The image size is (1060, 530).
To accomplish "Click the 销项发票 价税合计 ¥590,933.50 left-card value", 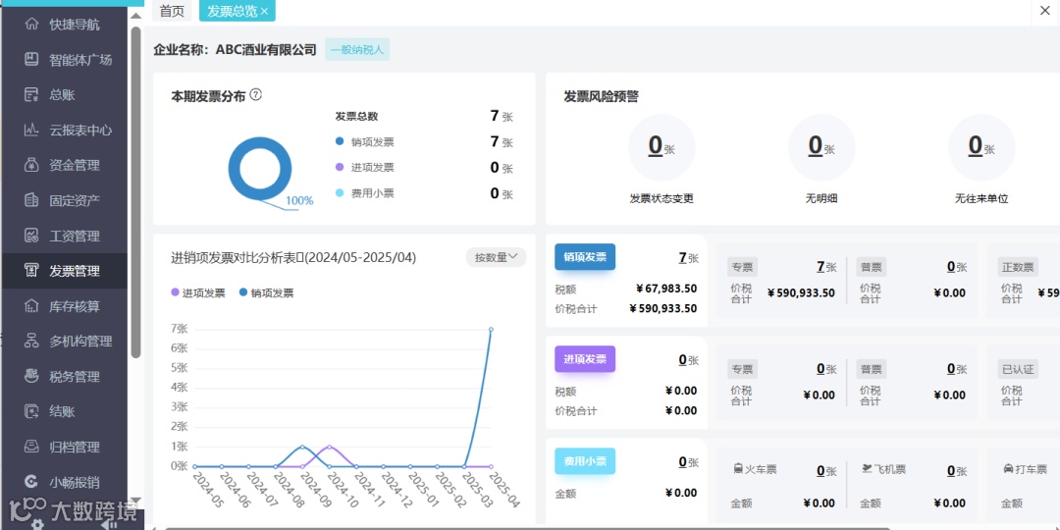I will pyautogui.click(x=662, y=309).
